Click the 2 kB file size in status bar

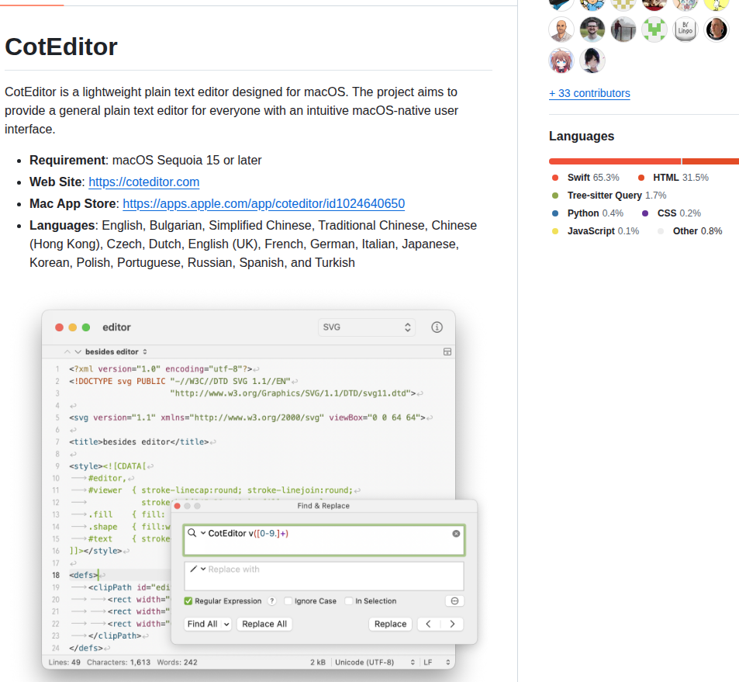pyautogui.click(x=318, y=662)
